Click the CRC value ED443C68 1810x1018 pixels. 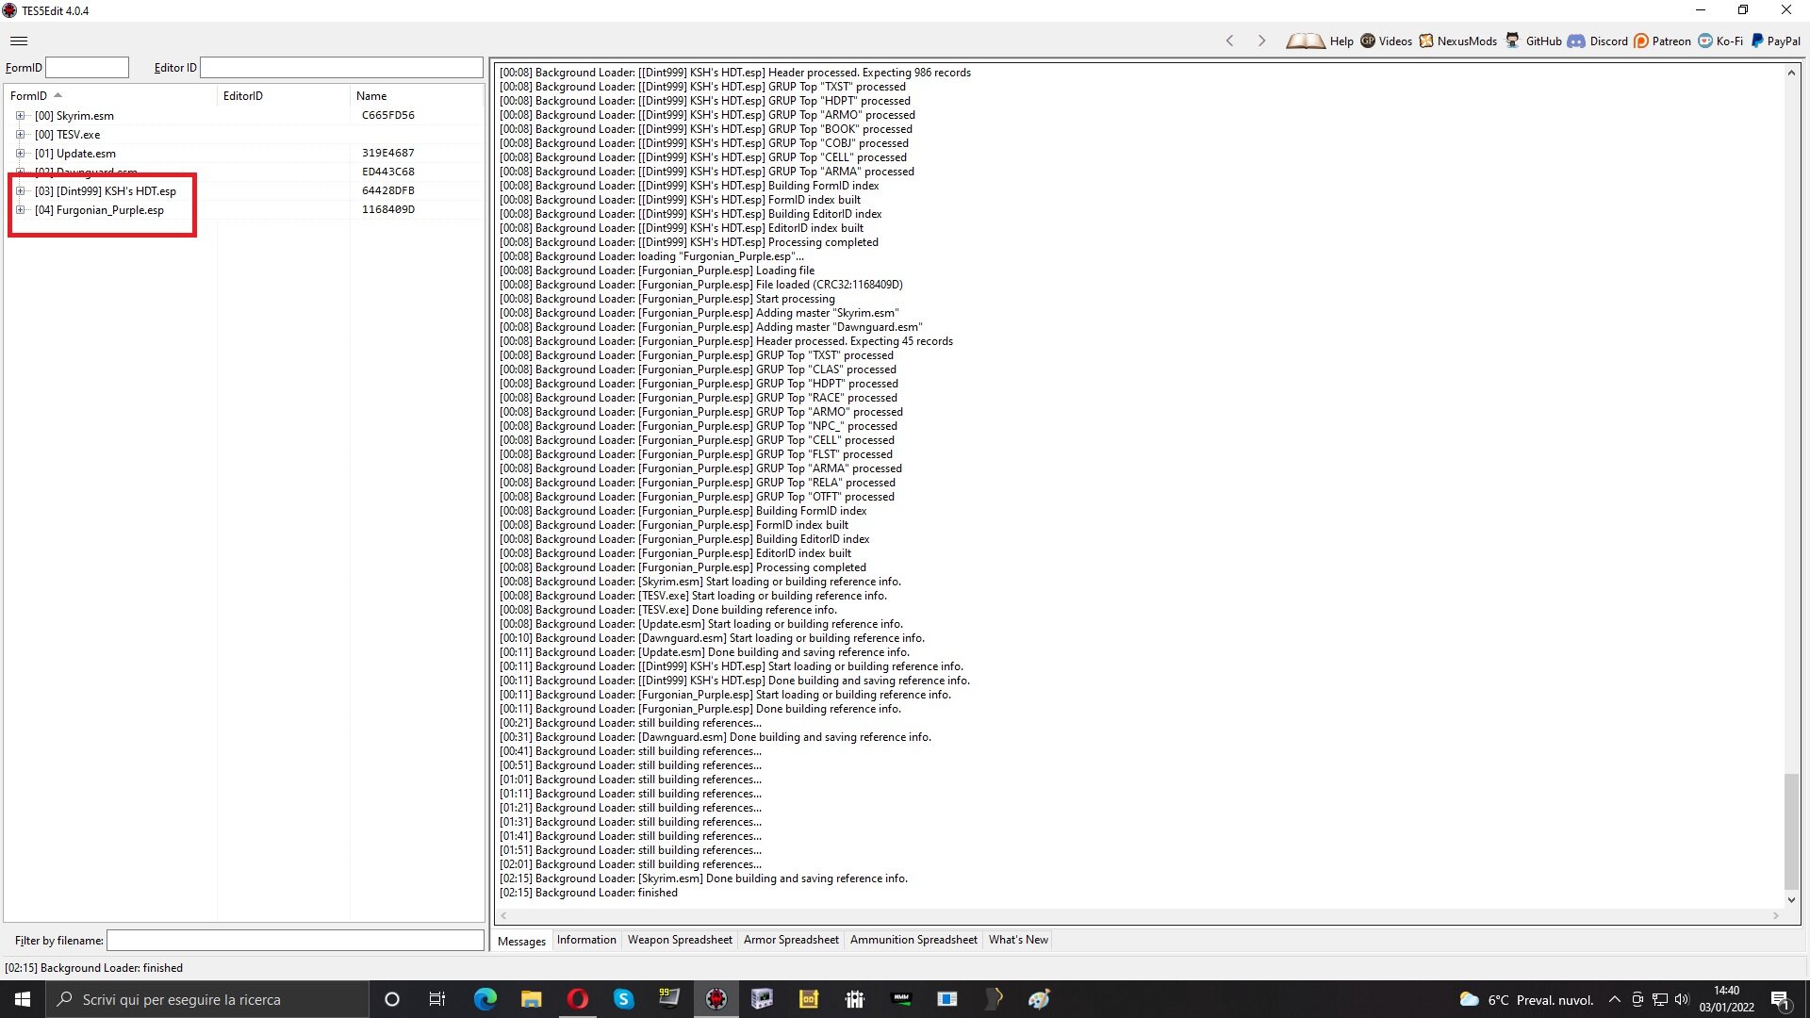tap(388, 172)
